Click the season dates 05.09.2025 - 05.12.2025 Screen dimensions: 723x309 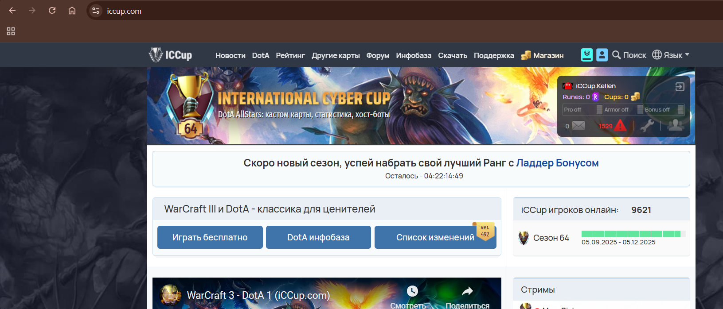click(618, 242)
